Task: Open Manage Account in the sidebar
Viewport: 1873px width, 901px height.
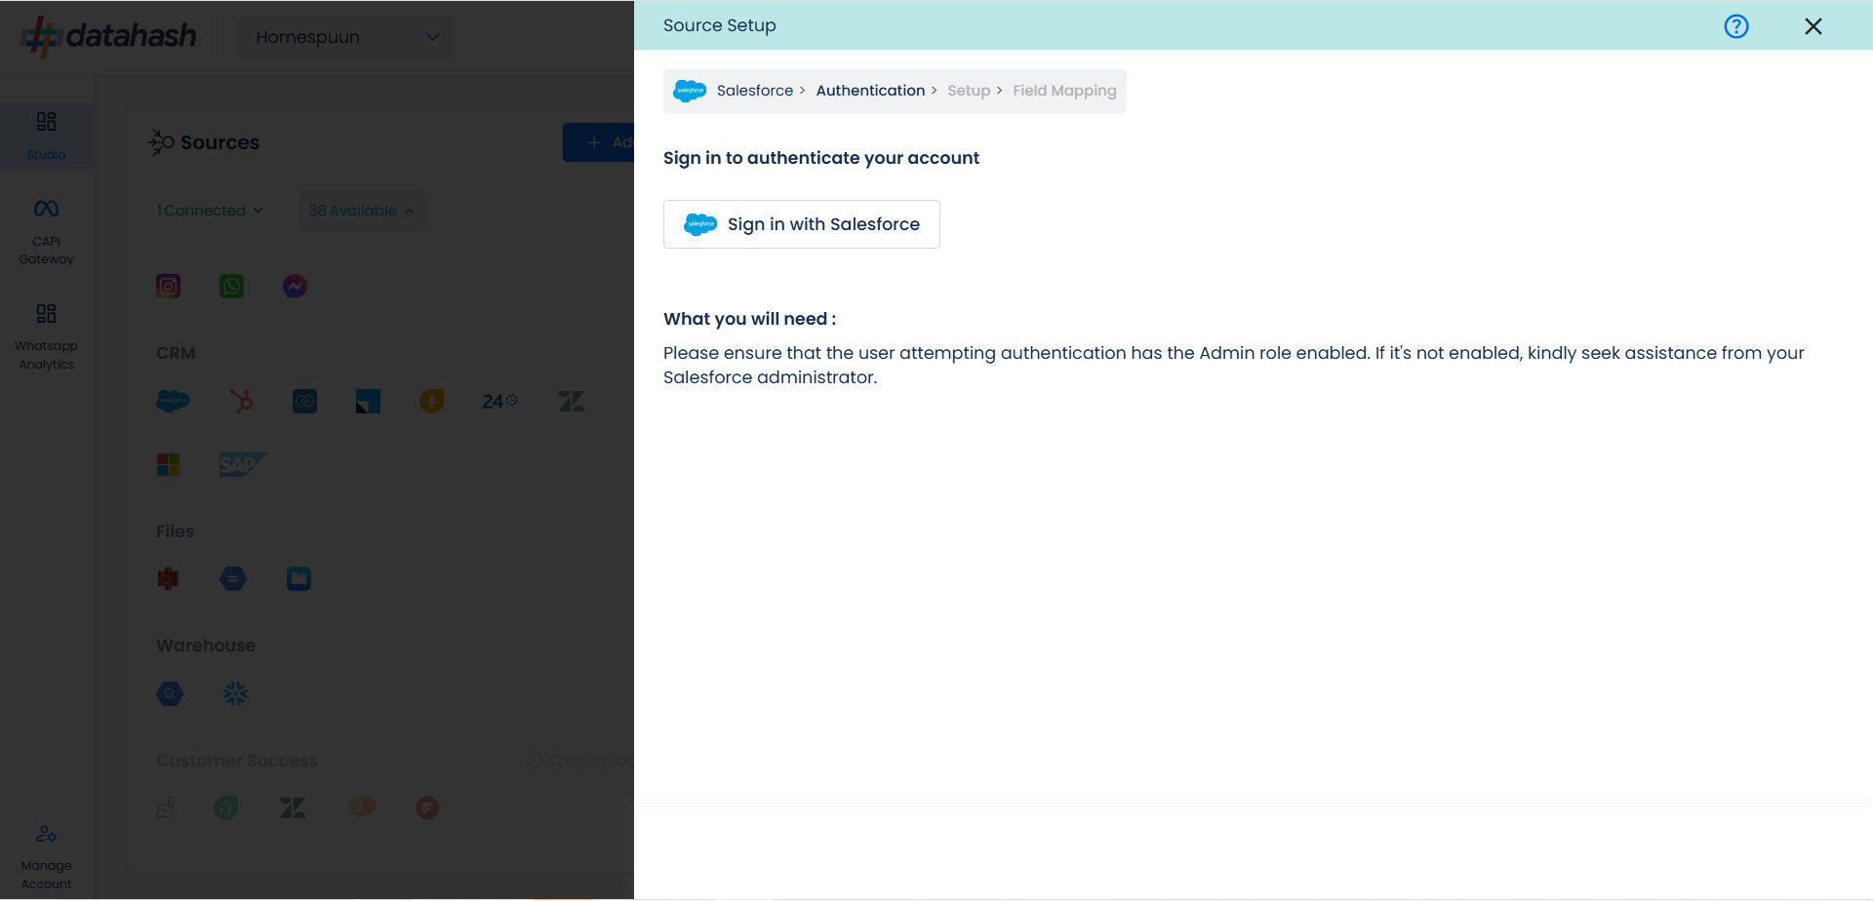Action: coord(46,858)
